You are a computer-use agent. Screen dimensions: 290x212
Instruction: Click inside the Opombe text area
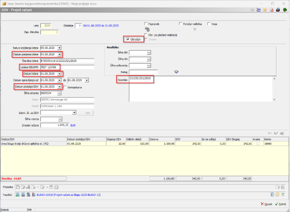coord(201,89)
